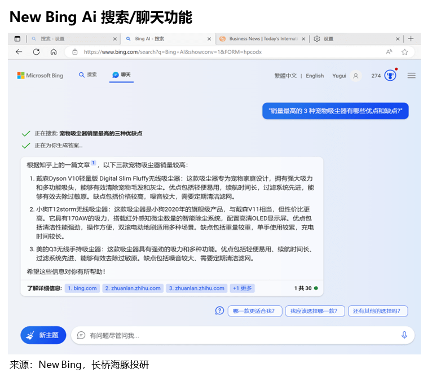Expand the '+1 更多' sources chip
This screenshot has height=377, width=423.
(x=242, y=288)
